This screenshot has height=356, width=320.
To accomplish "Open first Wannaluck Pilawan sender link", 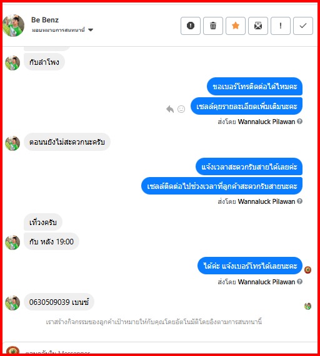I will click(266, 122).
